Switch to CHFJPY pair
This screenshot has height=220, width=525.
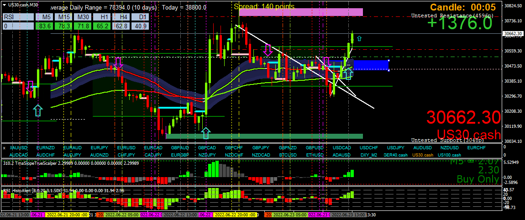pyautogui.click(x=126, y=155)
